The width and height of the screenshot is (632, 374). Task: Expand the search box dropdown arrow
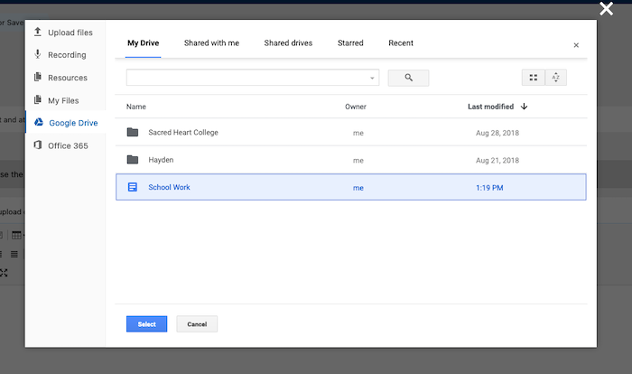(x=372, y=79)
